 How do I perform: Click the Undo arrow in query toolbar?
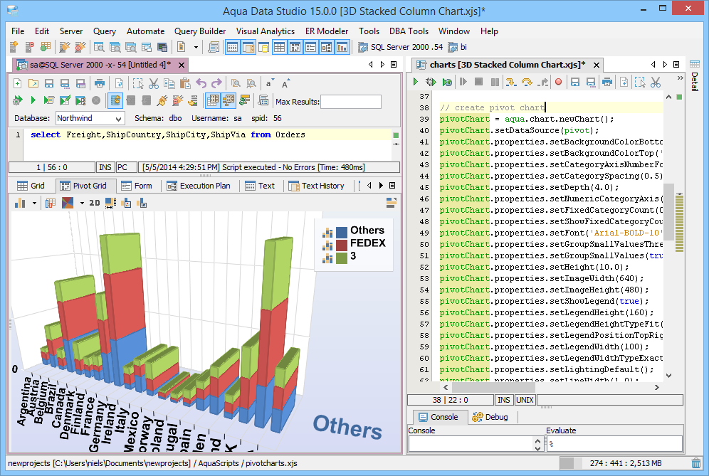coord(201,83)
